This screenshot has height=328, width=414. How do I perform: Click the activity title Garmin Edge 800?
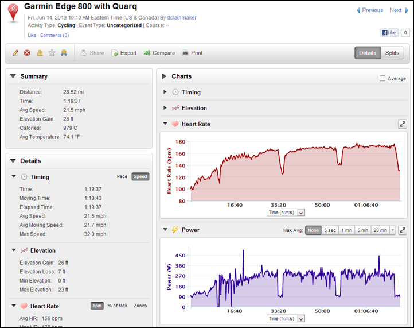coord(80,6)
